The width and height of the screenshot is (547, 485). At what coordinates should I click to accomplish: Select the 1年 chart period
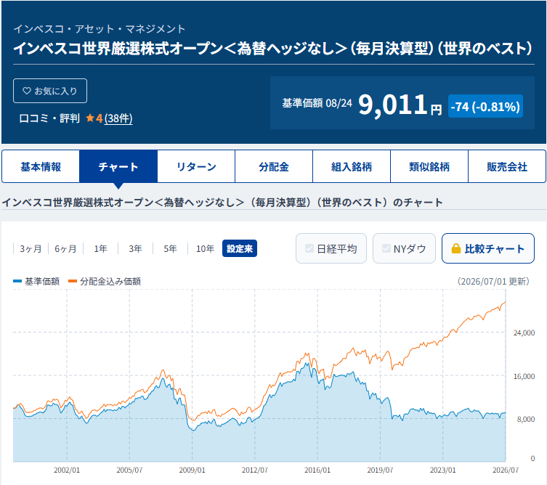coord(100,248)
